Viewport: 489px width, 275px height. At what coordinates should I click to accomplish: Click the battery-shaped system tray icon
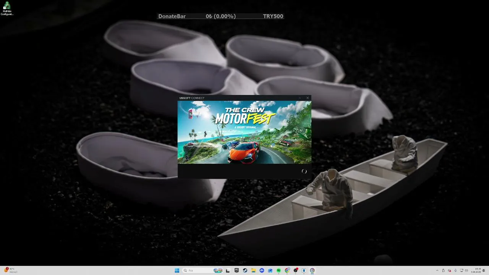point(443,270)
